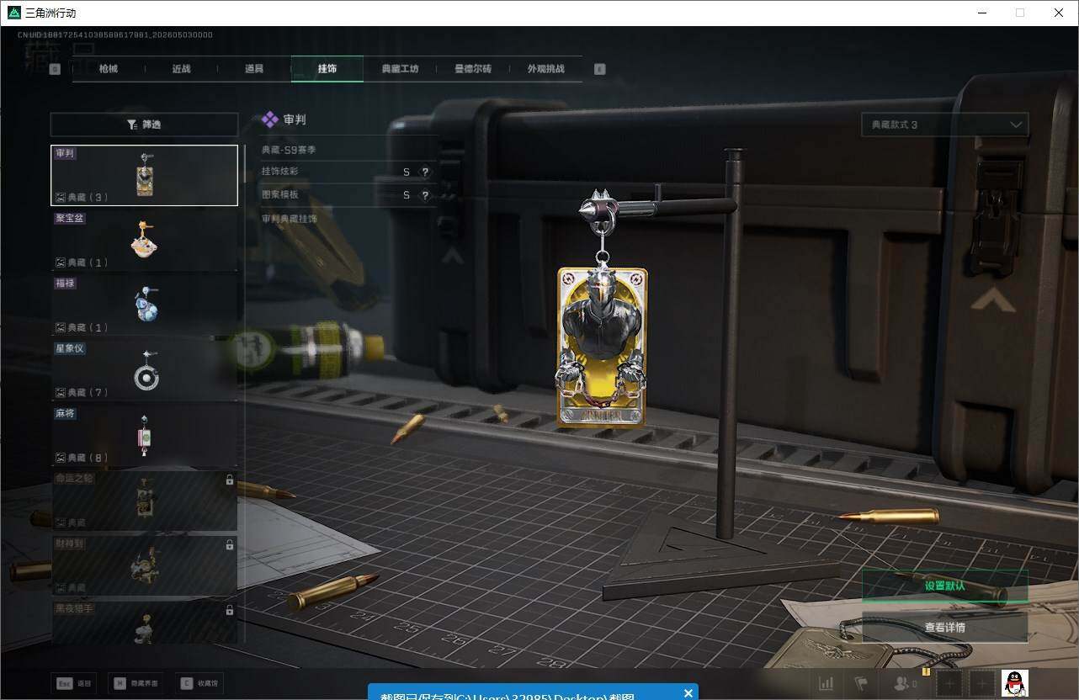Click the first plus team slot
The height and width of the screenshot is (700, 1079).
click(949, 683)
